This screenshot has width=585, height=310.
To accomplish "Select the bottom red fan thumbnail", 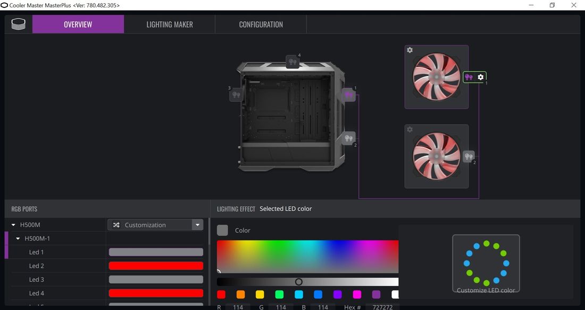I will (x=436, y=156).
